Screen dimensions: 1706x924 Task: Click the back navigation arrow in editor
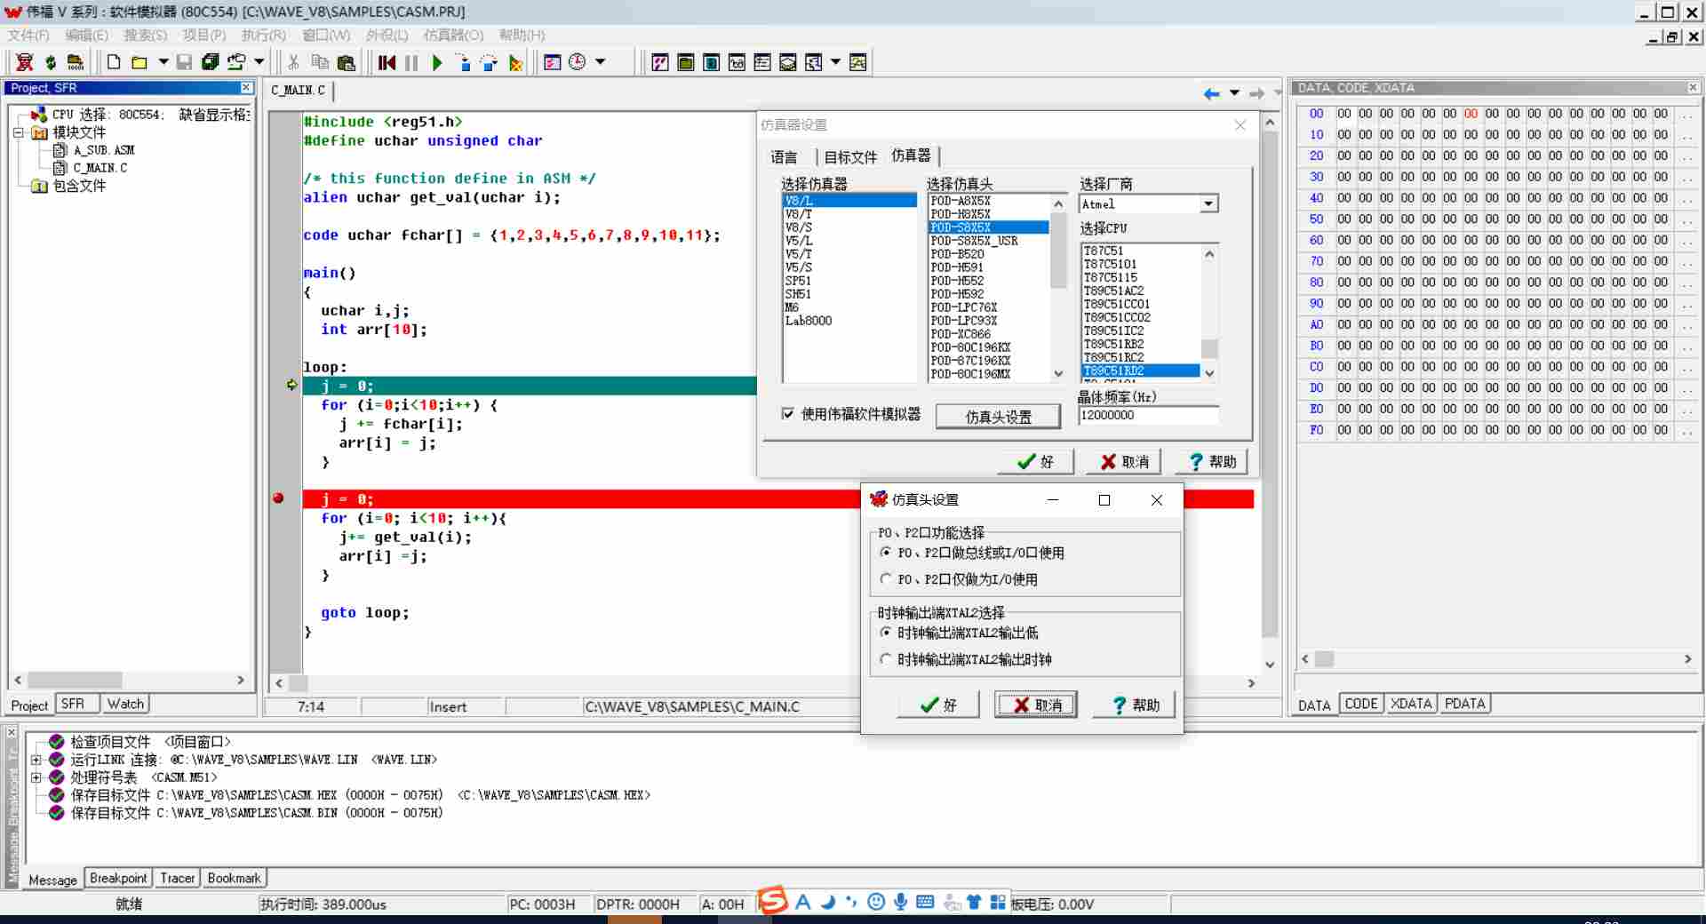tap(1211, 93)
